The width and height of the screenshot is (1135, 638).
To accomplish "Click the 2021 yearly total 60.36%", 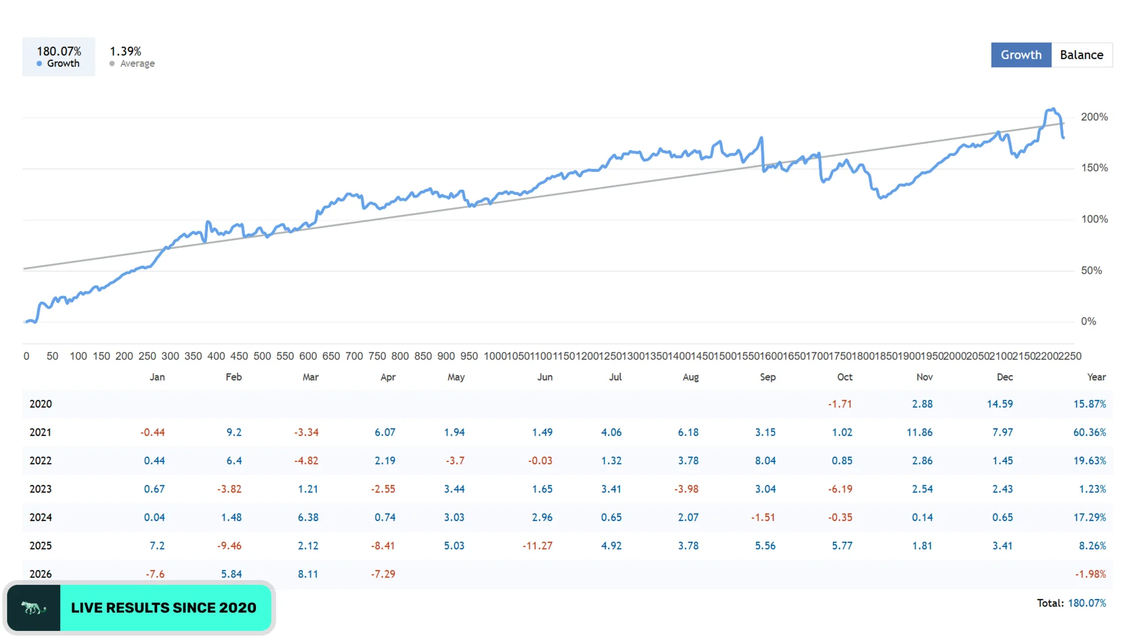I will [1089, 432].
